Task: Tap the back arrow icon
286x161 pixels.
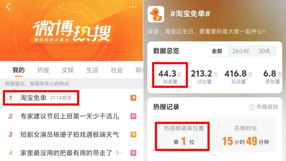Action: coord(8,7)
